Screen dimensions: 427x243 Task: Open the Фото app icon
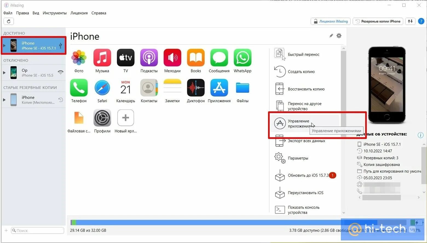point(79,58)
